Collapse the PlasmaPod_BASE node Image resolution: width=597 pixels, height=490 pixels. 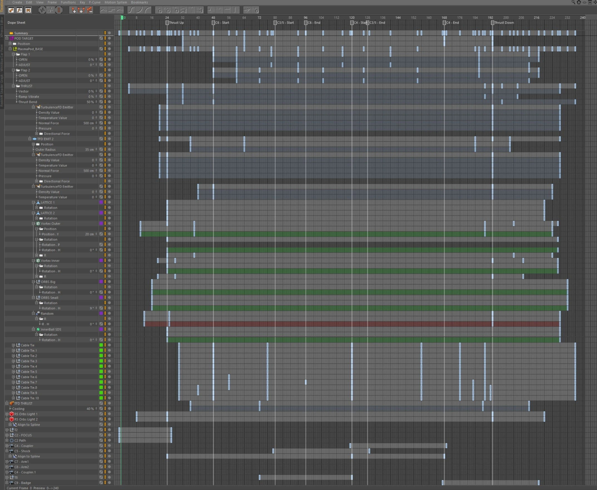click(x=10, y=49)
